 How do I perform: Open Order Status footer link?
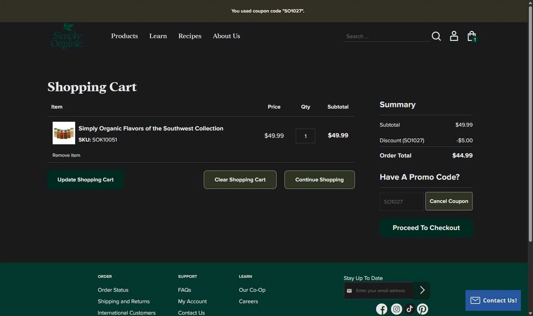pos(113,290)
